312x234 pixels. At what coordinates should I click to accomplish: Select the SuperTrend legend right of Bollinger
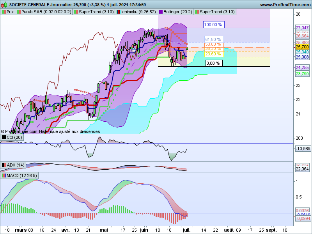coord(215,12)
